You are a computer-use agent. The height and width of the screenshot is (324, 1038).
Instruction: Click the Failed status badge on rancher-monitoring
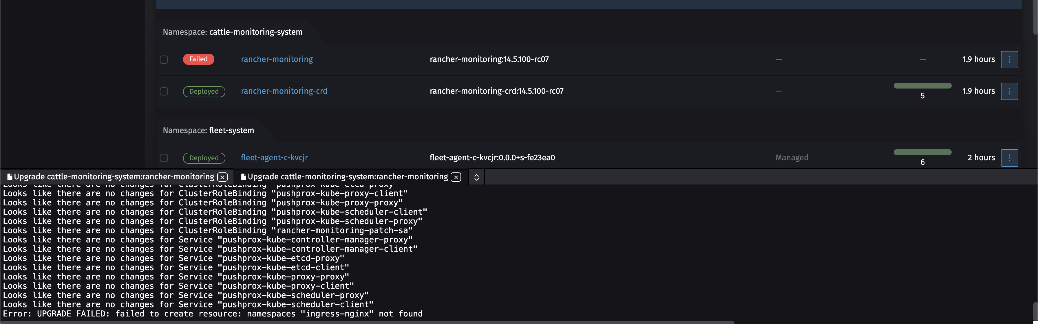coord(198,59)
